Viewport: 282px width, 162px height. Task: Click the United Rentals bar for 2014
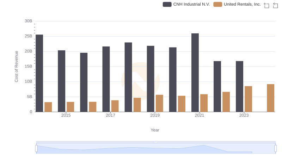point(48,107)
